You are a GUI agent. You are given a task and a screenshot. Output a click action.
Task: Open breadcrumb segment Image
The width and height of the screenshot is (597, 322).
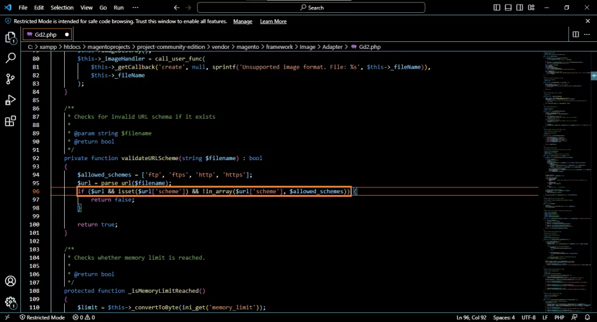click(307, 47)
